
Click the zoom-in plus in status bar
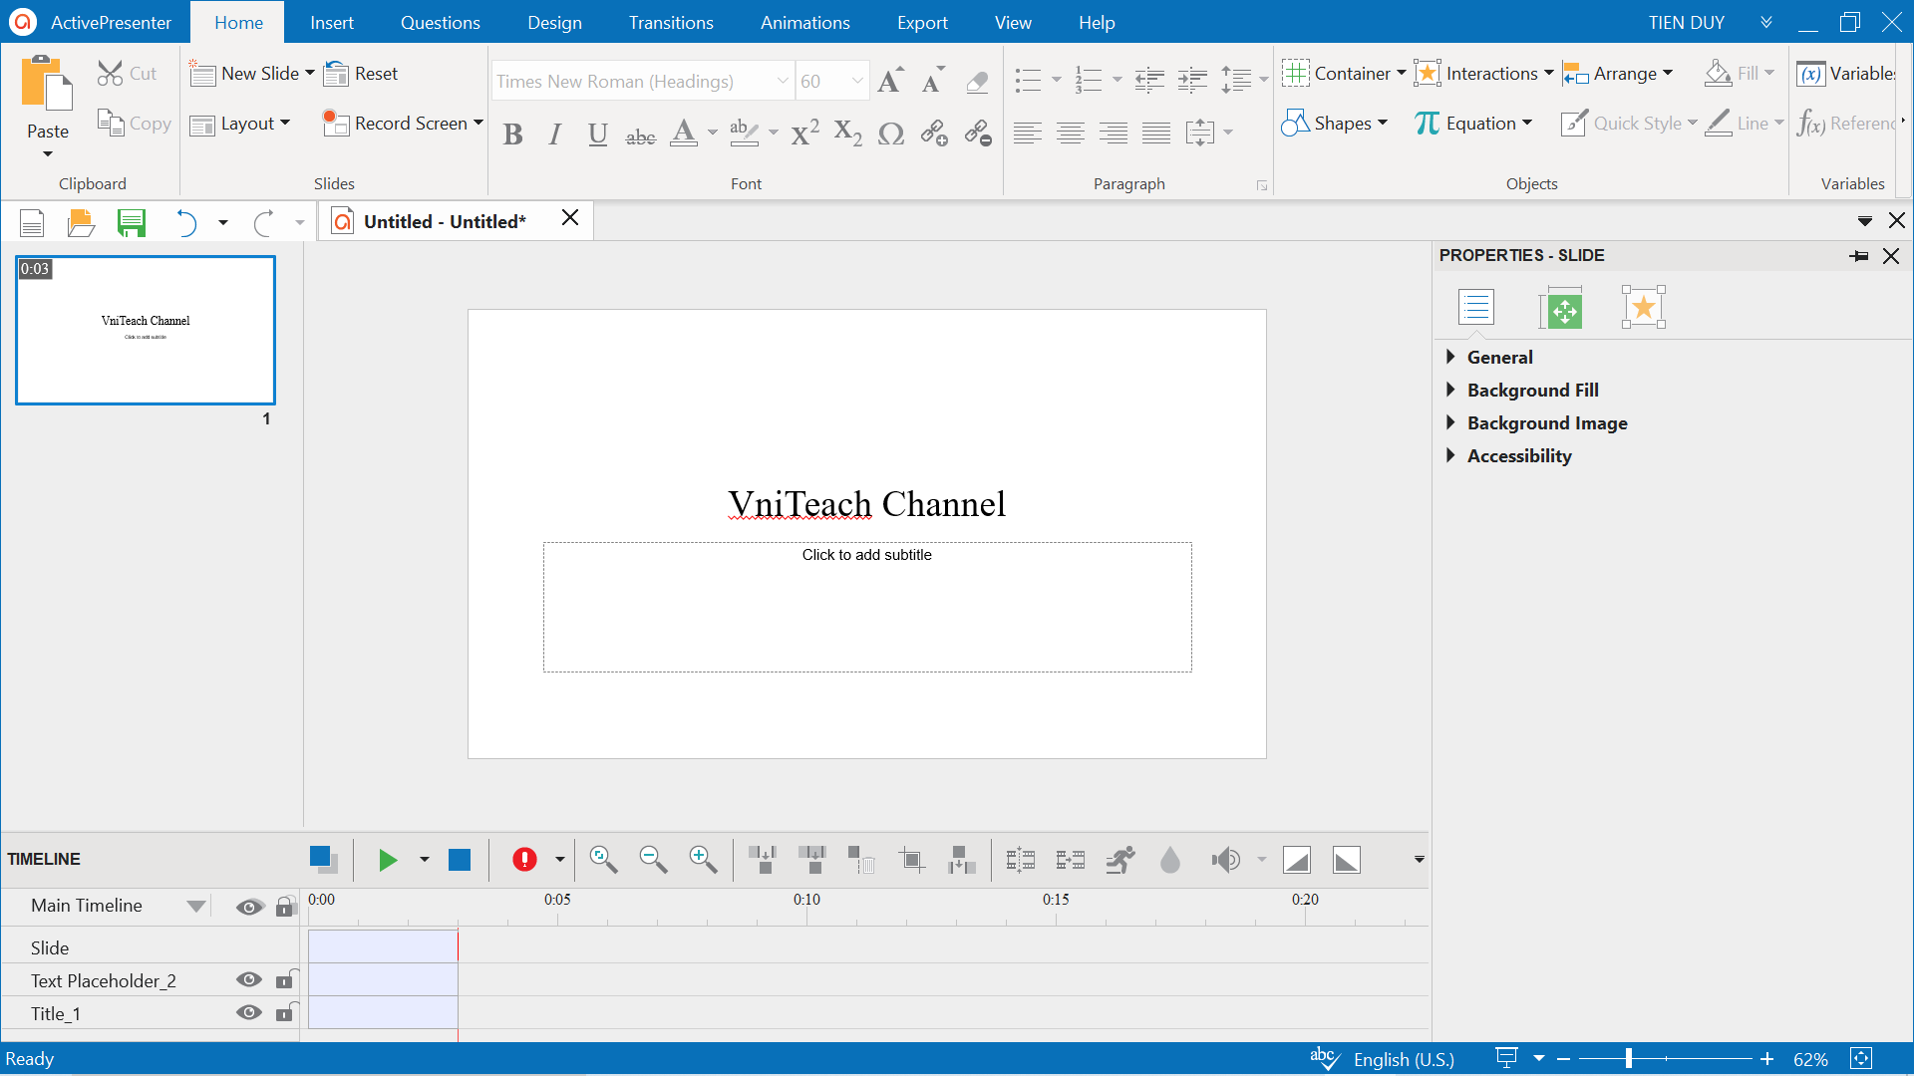coord(1766,1058)
